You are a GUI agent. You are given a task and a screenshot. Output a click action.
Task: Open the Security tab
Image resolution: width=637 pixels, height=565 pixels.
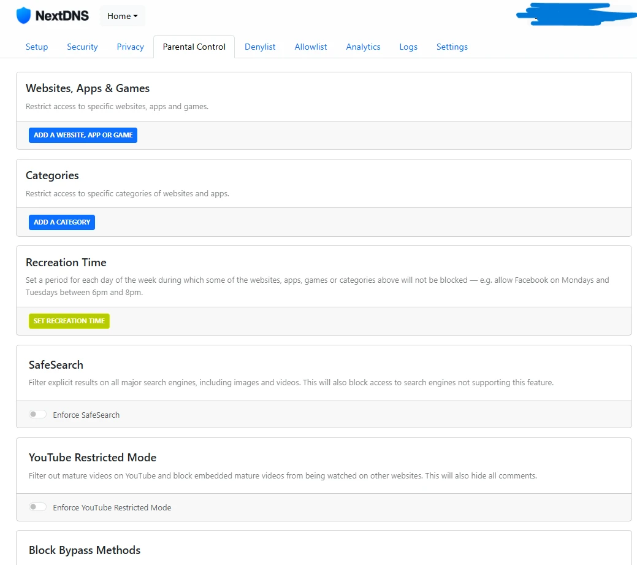(82, 47)
